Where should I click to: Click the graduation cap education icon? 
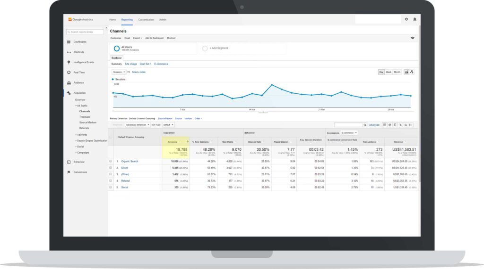[x=412, y=38]
